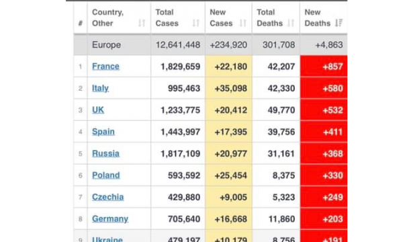Viewport: 403px width, 242px height.
Task: Click Italy's yellow +35,098 new cases cell
Action: point(228,88)
